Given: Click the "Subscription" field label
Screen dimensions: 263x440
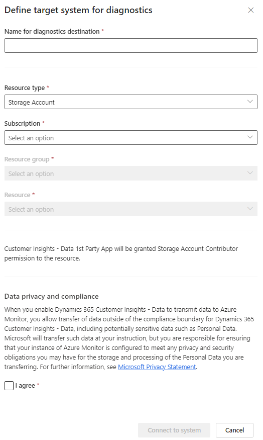Looking at the screenshot, I should (x=23, y=124).
